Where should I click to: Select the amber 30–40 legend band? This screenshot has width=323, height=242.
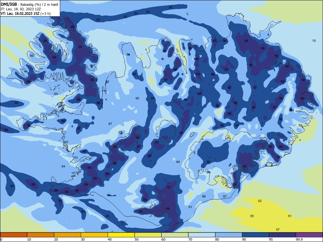[x=94, y=235]
